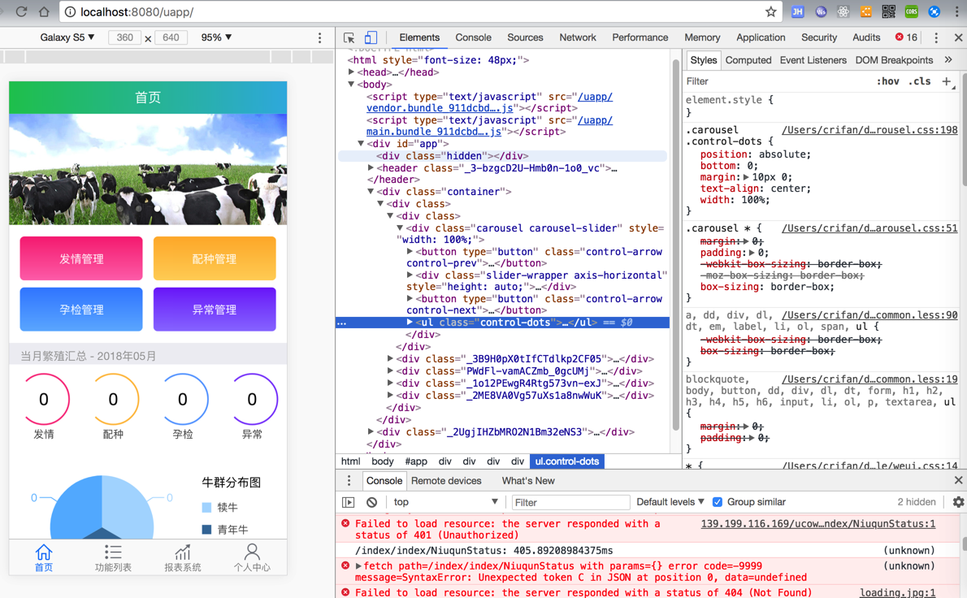Viewport: 967px width, 598px height.
Task: Switch to the Network tab
Action: pos(577,37)
